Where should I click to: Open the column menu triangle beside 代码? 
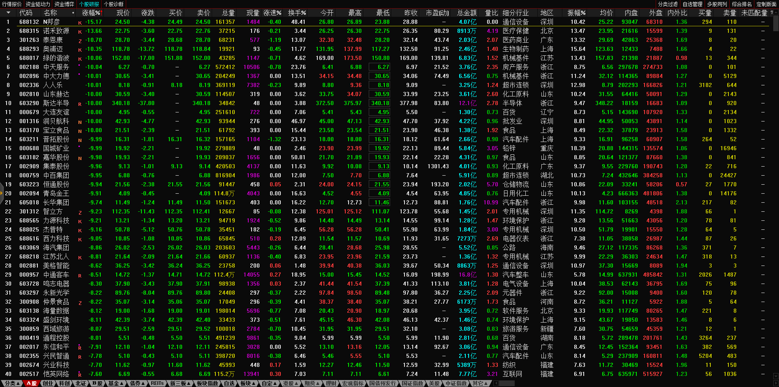coord(8,13)
